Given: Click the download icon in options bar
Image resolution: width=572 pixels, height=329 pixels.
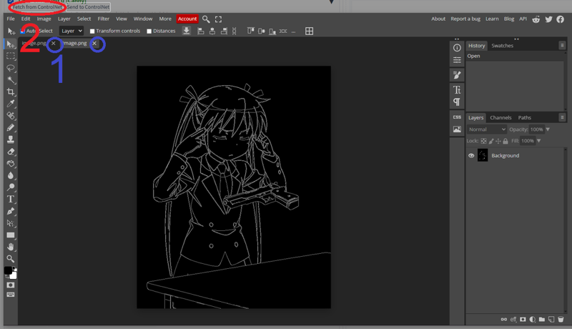Looking at the screenshot, I should pos(187,31).
